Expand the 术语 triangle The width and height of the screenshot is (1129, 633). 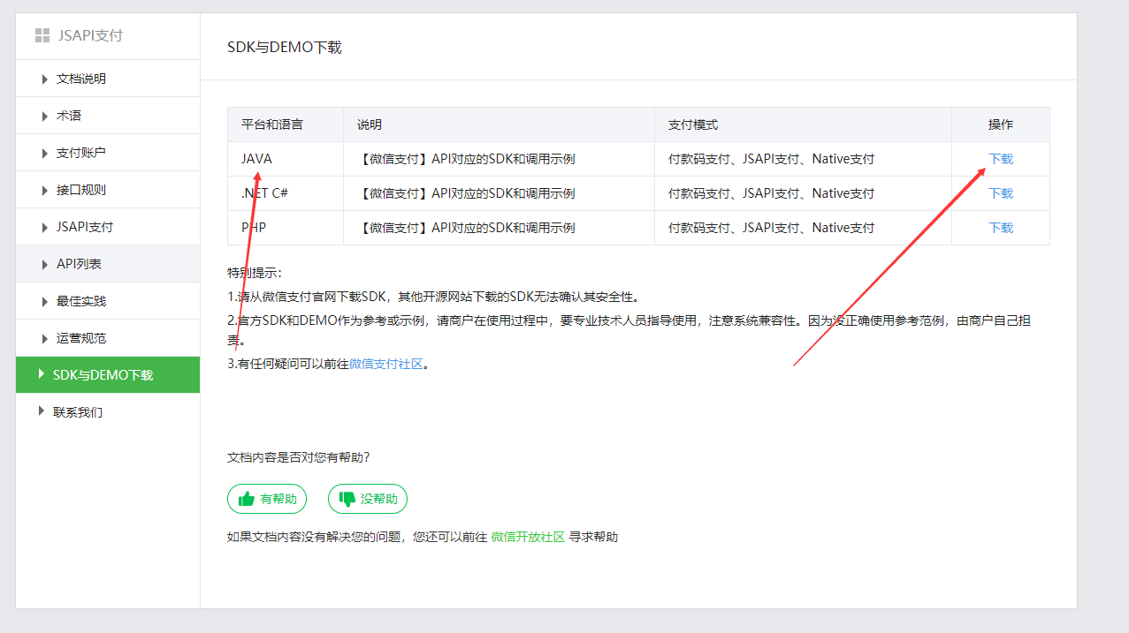45,116
